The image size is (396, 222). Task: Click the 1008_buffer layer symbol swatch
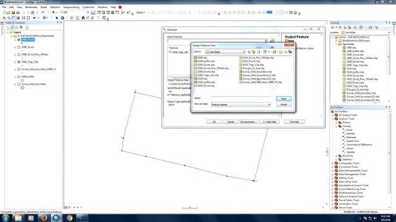(x=22, y=80)
